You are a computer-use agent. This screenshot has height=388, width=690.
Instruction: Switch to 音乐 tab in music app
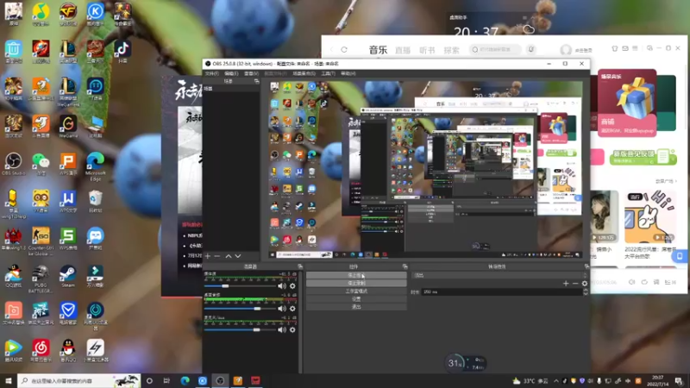pos(378,50)
